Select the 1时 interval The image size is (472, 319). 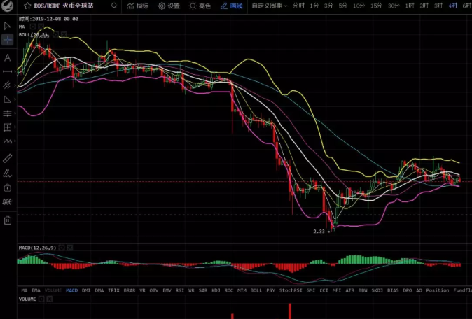coord(410,6)
